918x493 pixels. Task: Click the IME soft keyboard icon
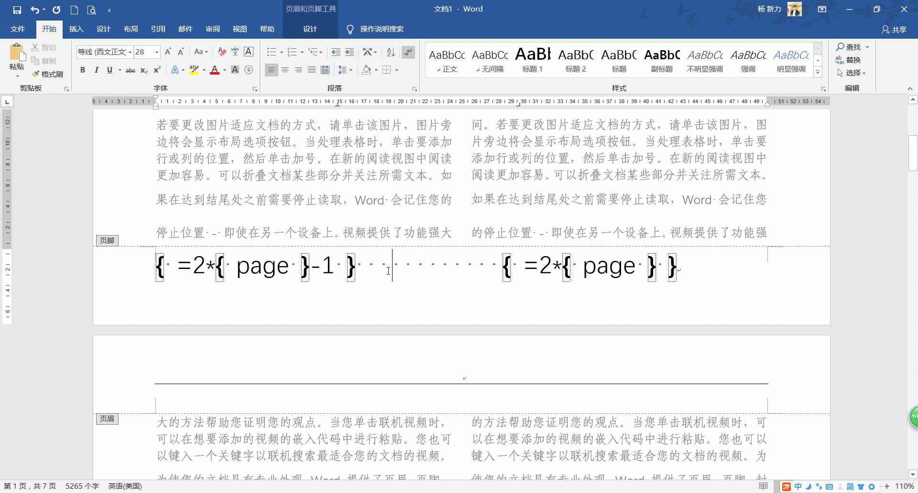(x=829, y=487)
